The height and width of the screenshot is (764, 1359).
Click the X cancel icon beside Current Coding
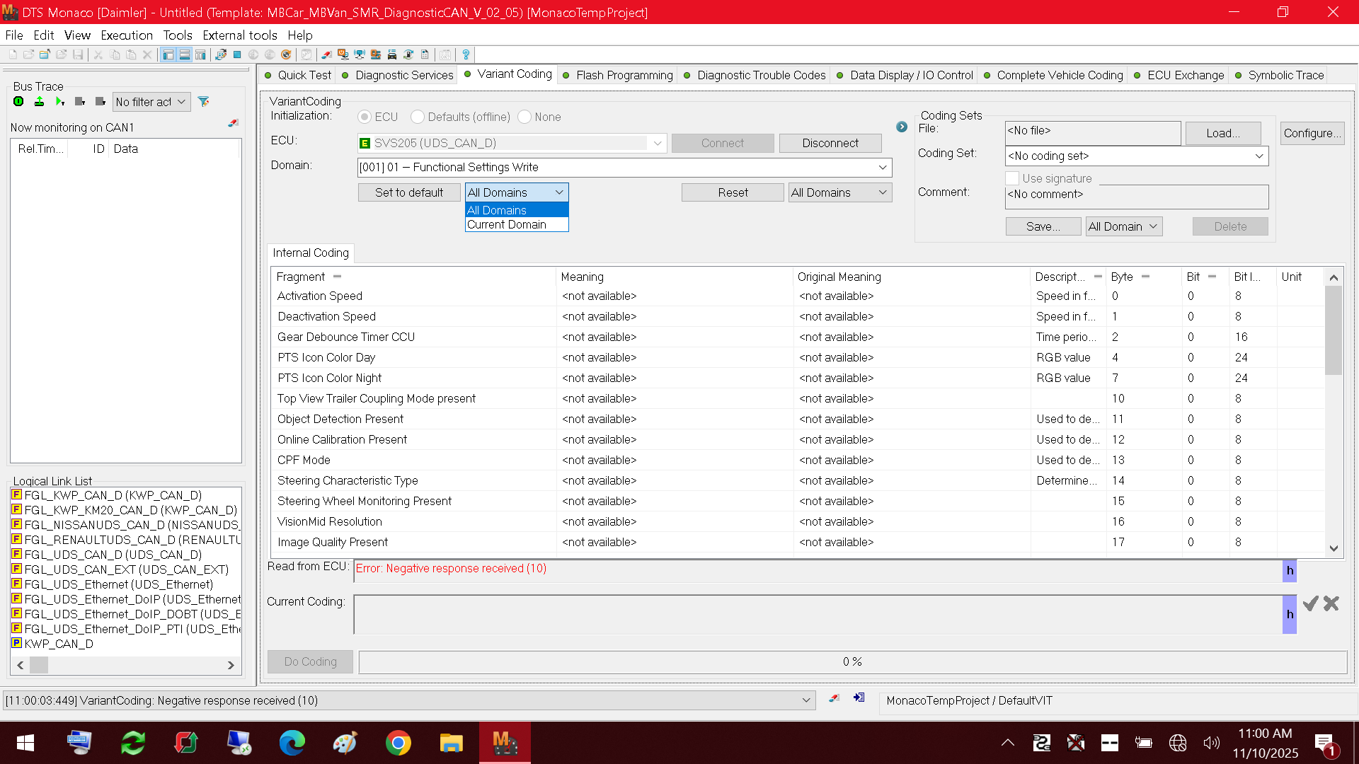1331,603
